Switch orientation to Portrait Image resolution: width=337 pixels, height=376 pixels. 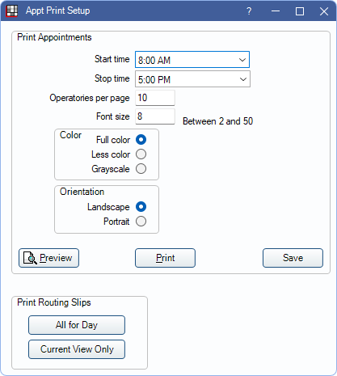click(x=141, y=222)
